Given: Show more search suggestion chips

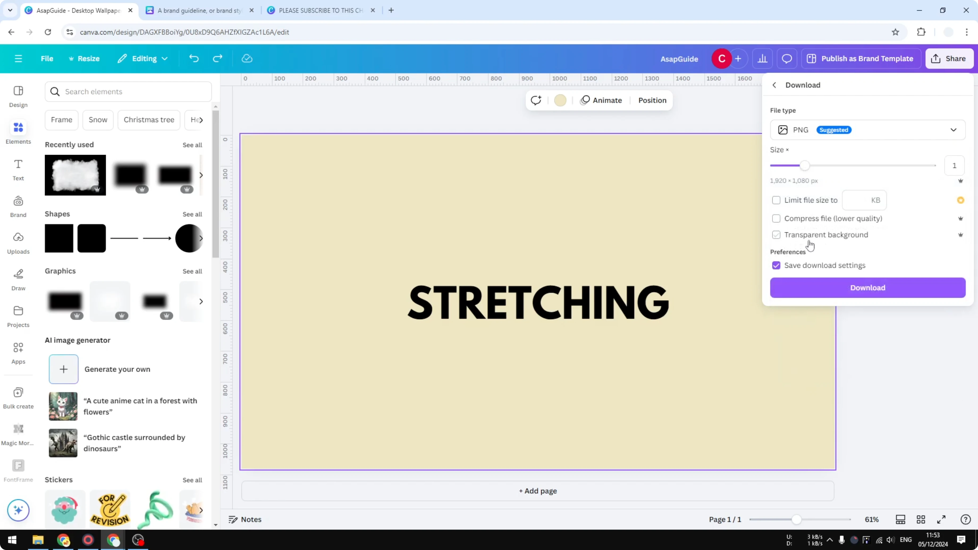Looking at the screenshot, I should pyautogui.click(x=201, y=120).
